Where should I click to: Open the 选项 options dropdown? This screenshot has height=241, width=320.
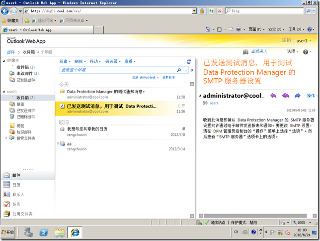[293, 52]
